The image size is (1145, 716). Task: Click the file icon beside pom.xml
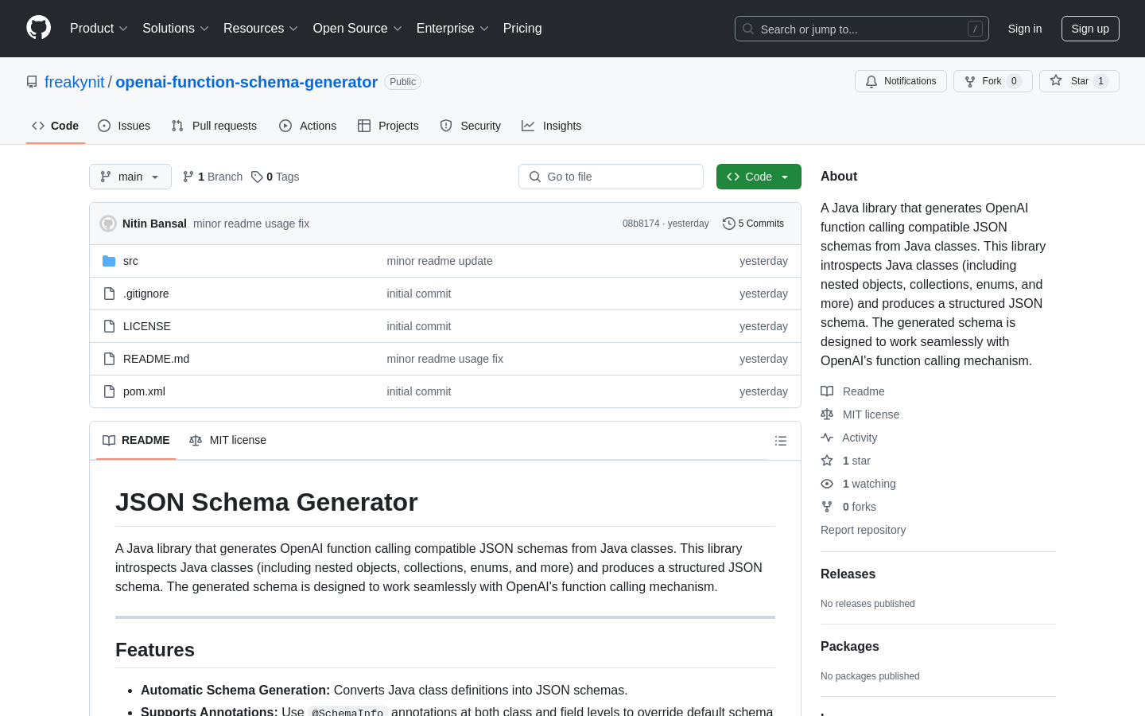109,391
